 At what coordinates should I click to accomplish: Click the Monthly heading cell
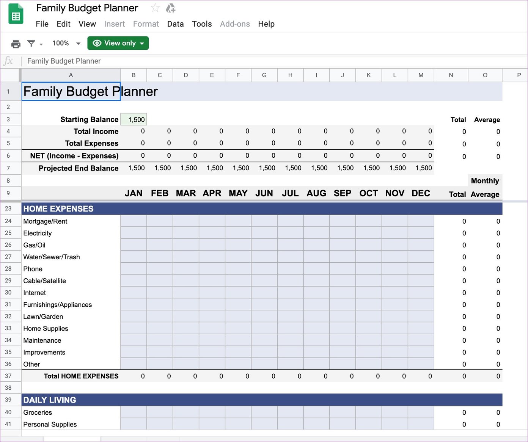pyautogui.click(x=485, y=181)
